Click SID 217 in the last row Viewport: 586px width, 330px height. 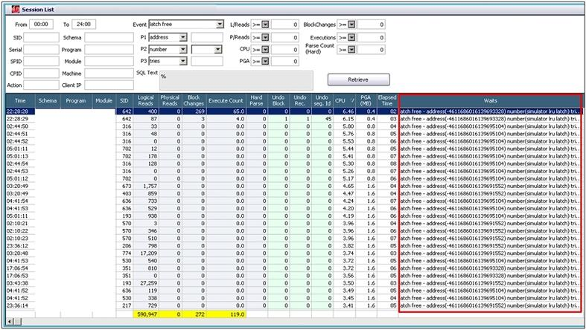tap(127, 305)
